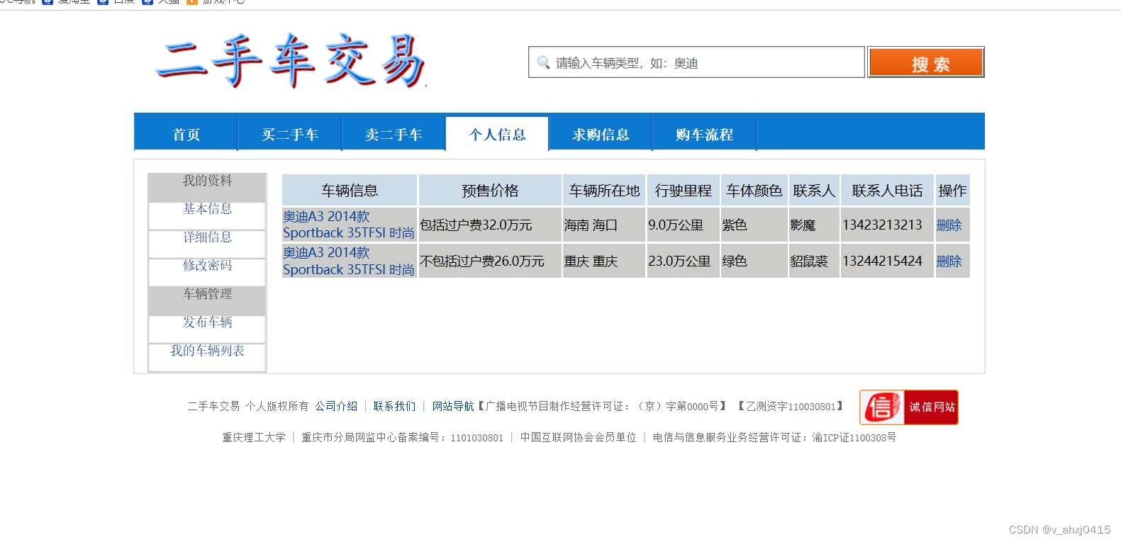Focus the vehicle type search field
The width and height of the screenshot is (1121, 542).
(x=696, y=62)
